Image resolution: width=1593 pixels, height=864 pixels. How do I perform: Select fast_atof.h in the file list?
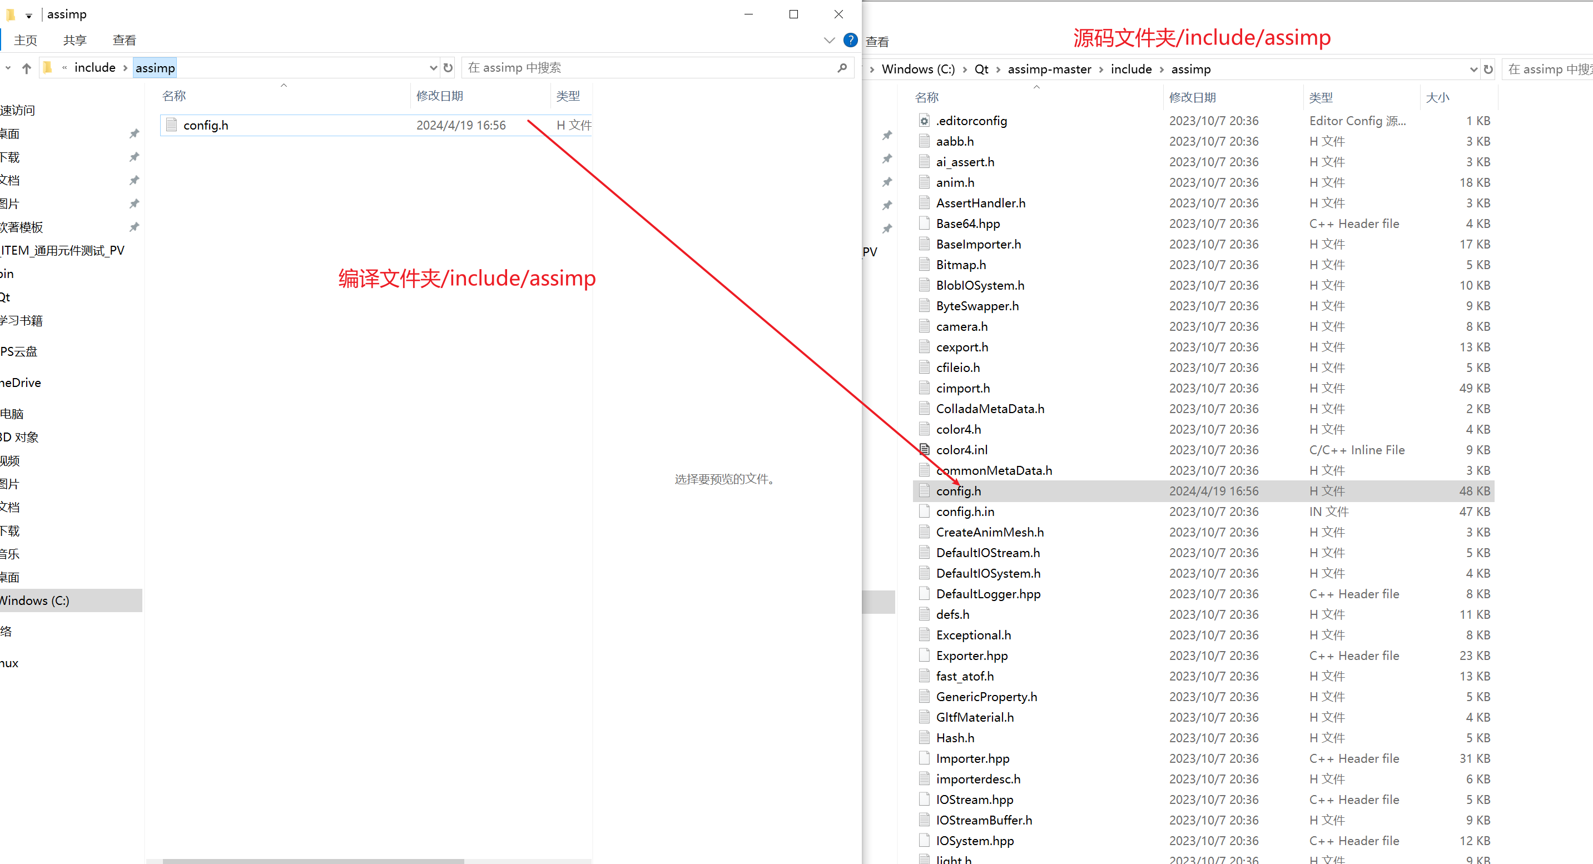click(x=1203, y=676)
